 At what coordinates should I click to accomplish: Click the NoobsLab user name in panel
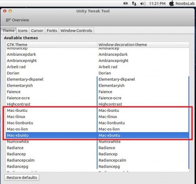[185, 4]
